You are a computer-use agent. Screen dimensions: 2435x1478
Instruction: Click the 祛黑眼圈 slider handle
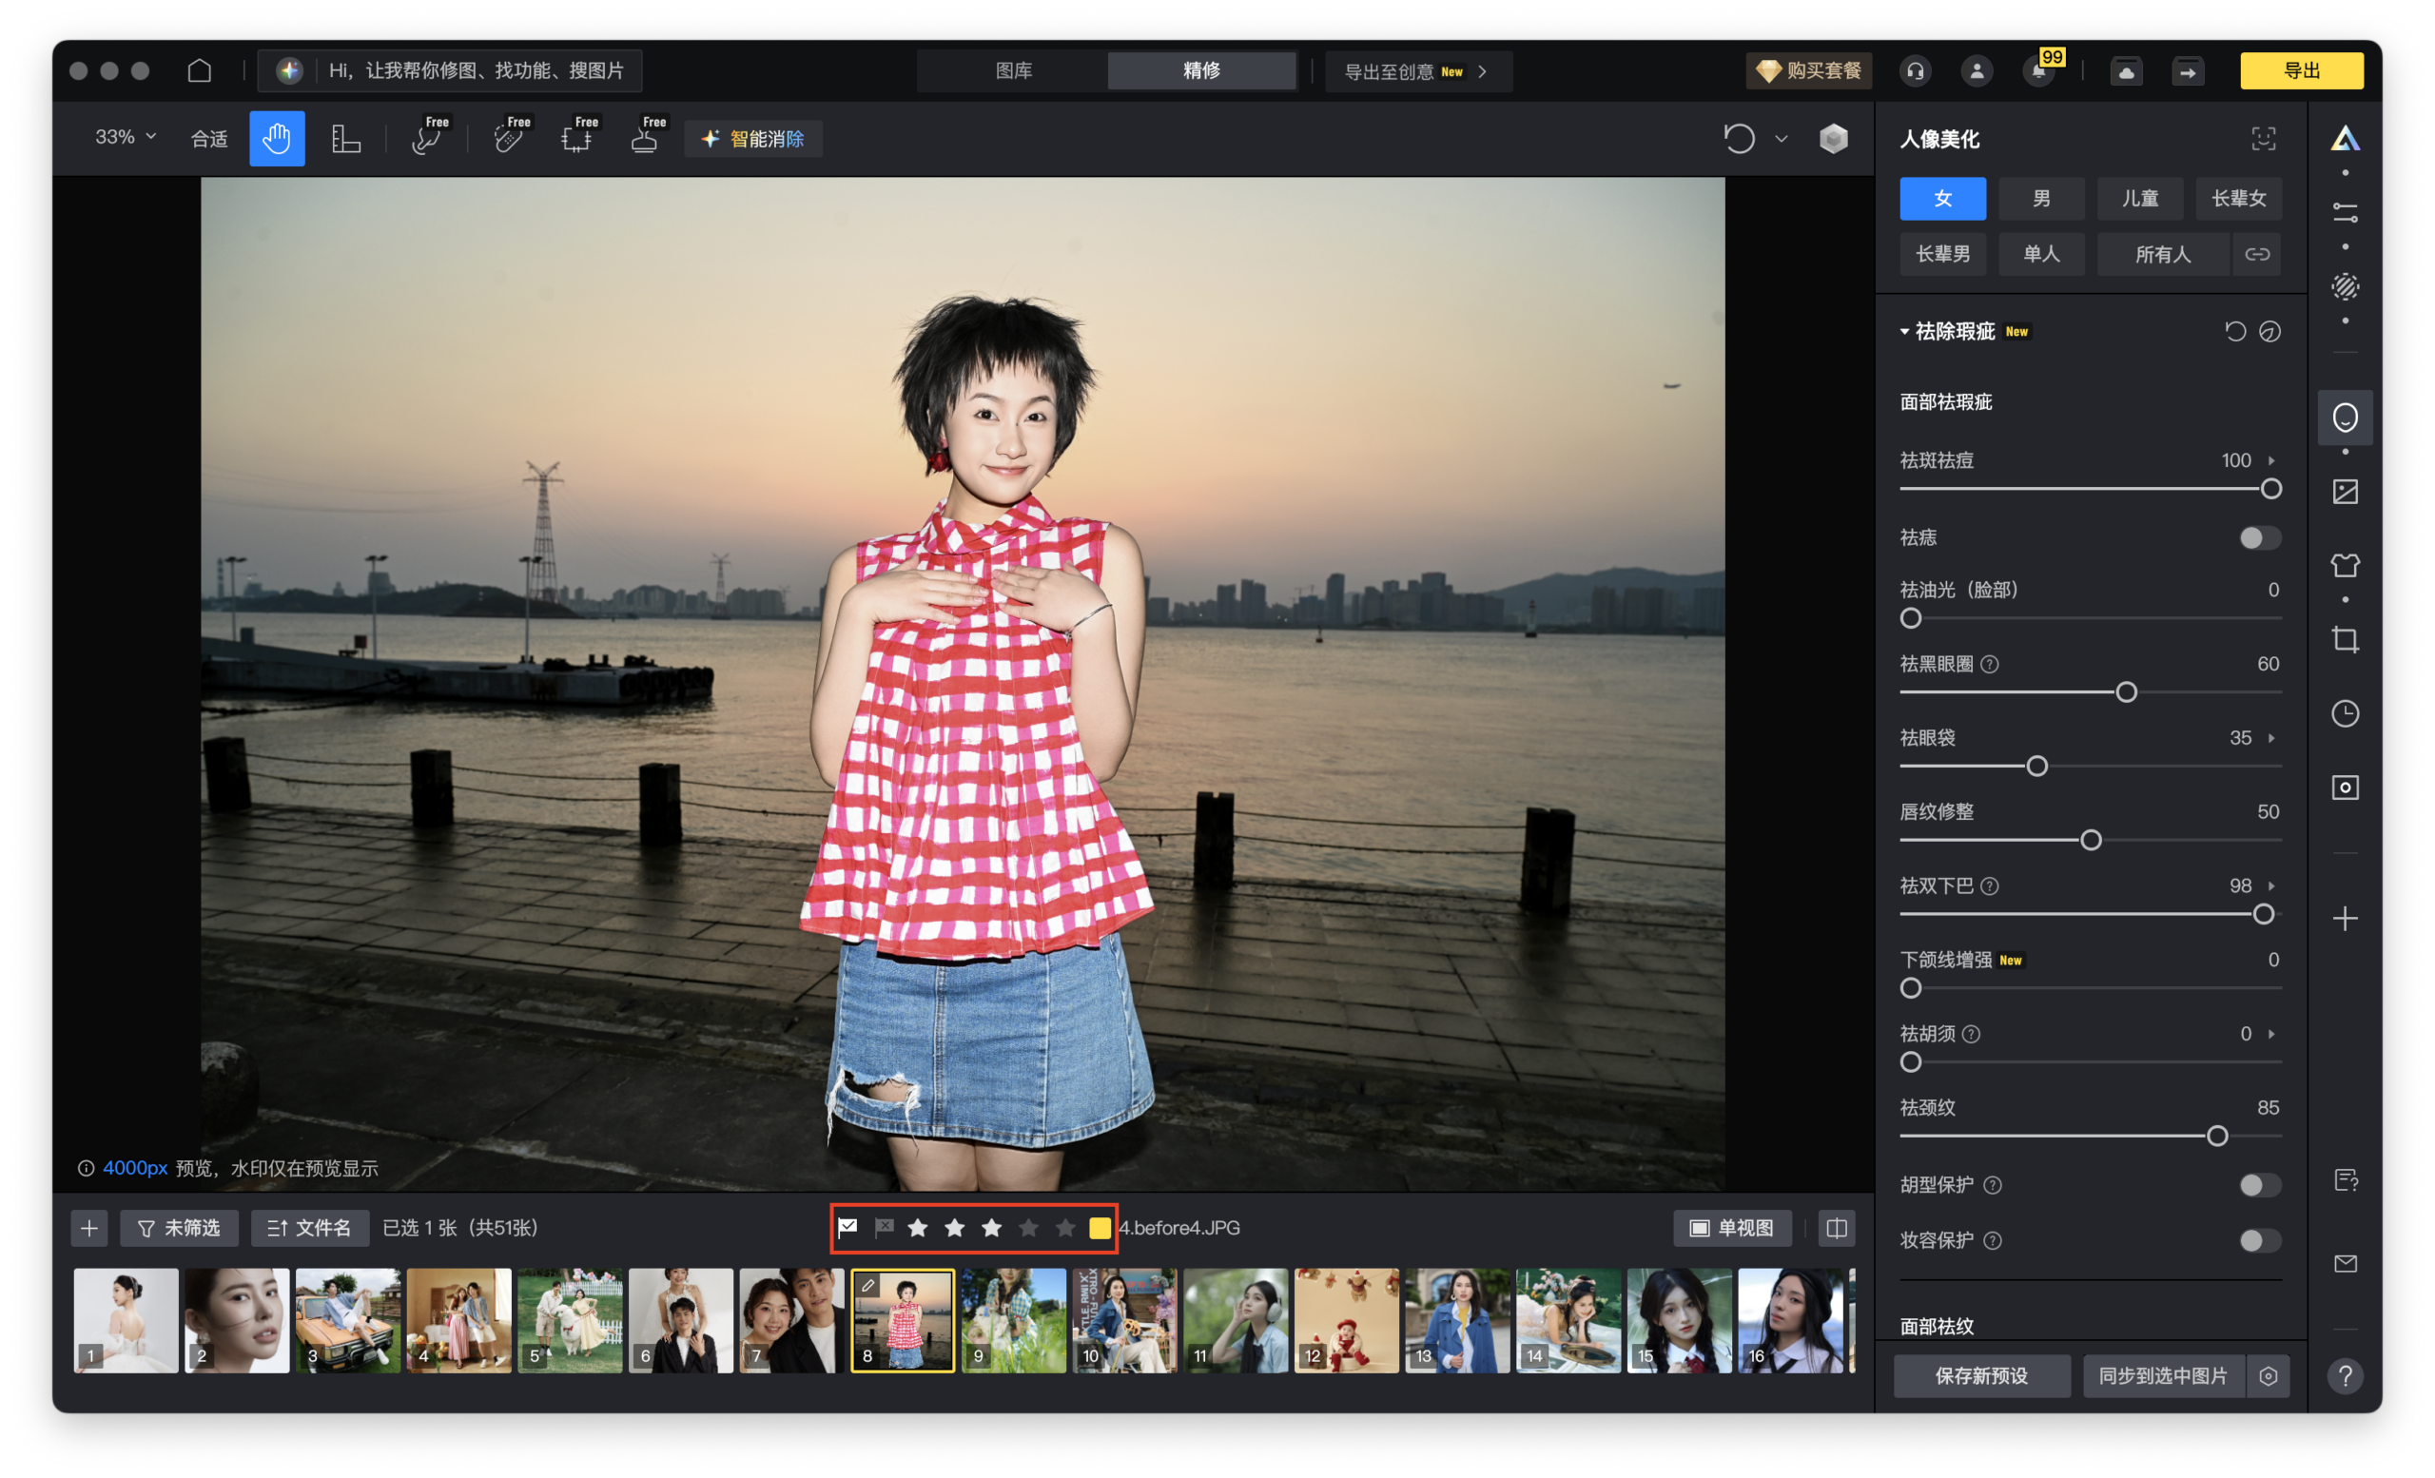point(2126,692)
